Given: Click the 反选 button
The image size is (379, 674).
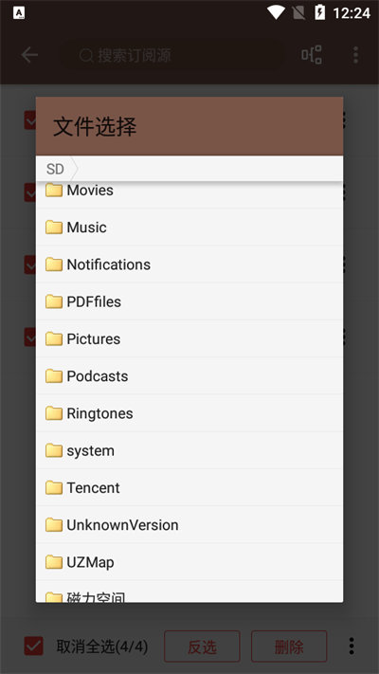Looking at the screenshot, I should point(202,647).
